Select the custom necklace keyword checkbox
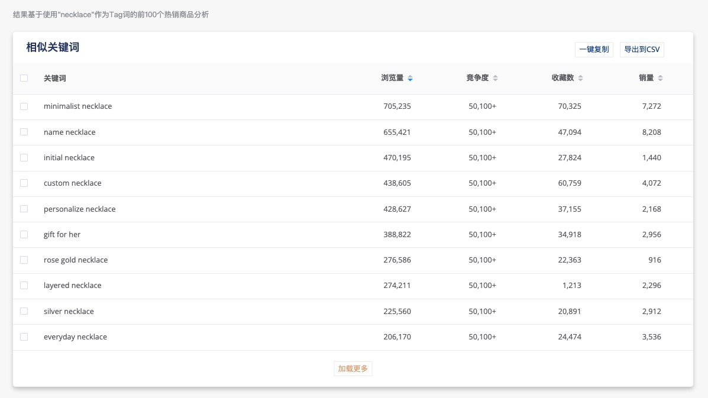Image resolution: width=708 pixels, height=398 pixels. click(x=24, y=183)
